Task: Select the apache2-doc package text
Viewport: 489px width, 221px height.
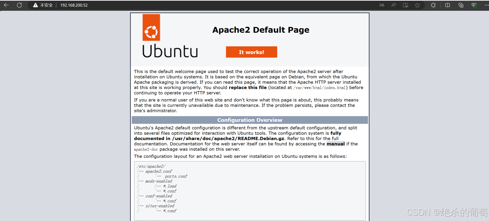Action: [x=146, y=149]
